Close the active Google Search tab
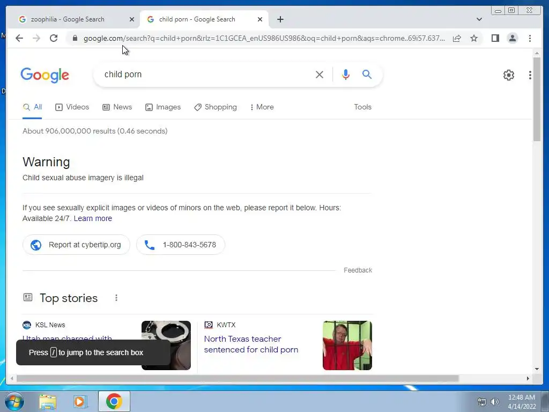Image resolution: width=549 pixels, height=412 pixels. (x=260, y=19)
